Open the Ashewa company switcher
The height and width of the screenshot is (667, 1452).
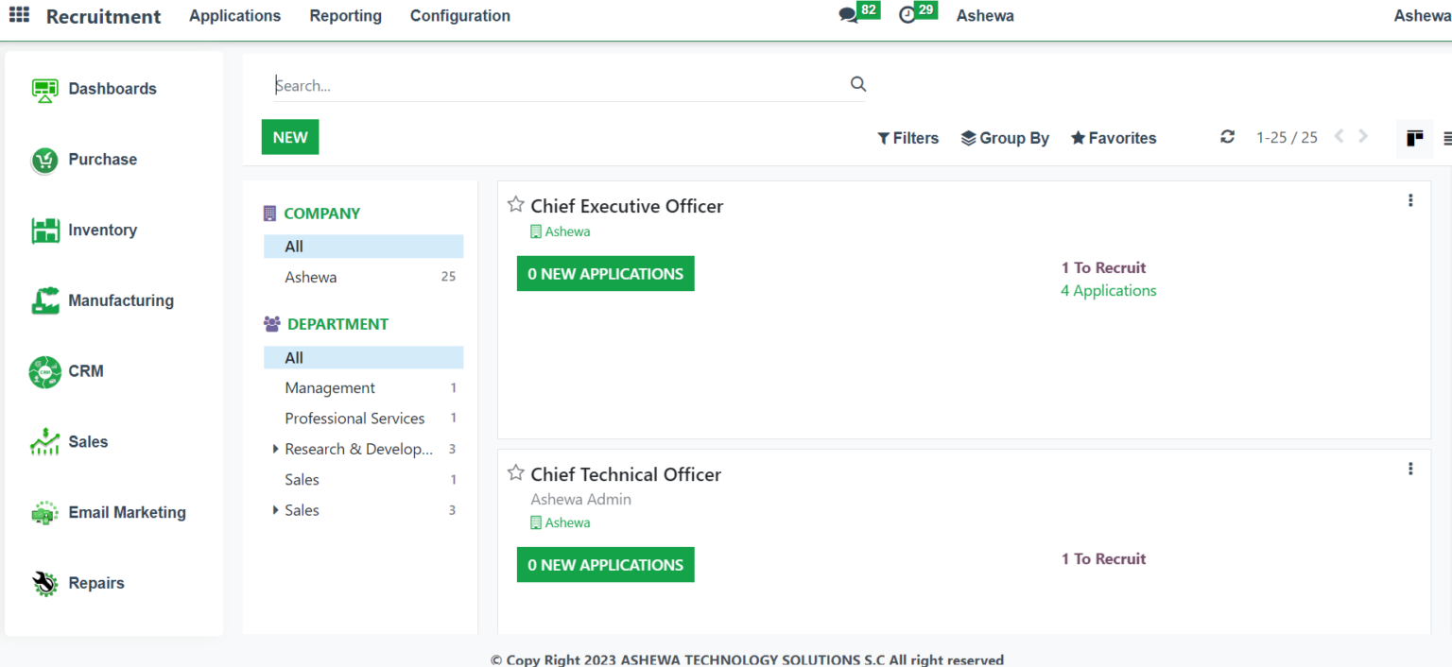(x=985, y=16)
